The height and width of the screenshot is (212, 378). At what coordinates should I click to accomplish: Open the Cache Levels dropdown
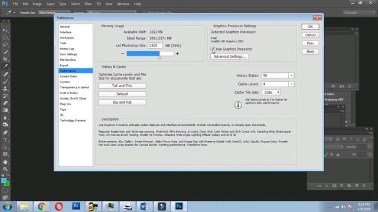tap(291, 84)
